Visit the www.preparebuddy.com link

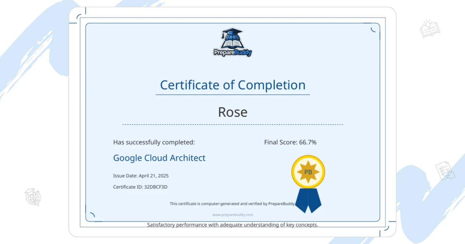(x=232, y=215)
